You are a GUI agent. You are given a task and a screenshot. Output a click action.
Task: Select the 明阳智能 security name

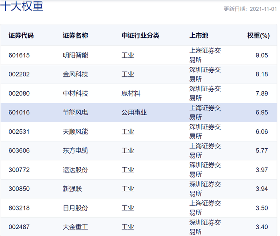(x=75, y=55)
